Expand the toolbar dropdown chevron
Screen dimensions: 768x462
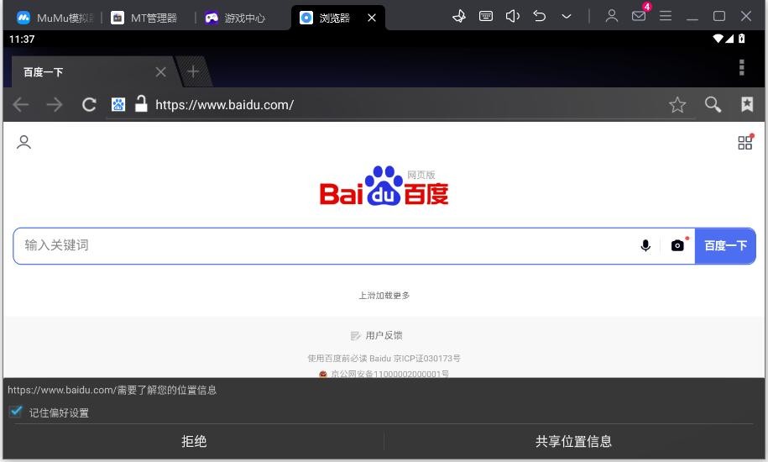[x=567, y=16]
